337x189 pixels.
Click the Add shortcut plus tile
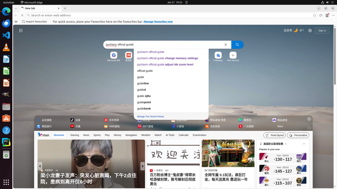click(x=233, y=57)
